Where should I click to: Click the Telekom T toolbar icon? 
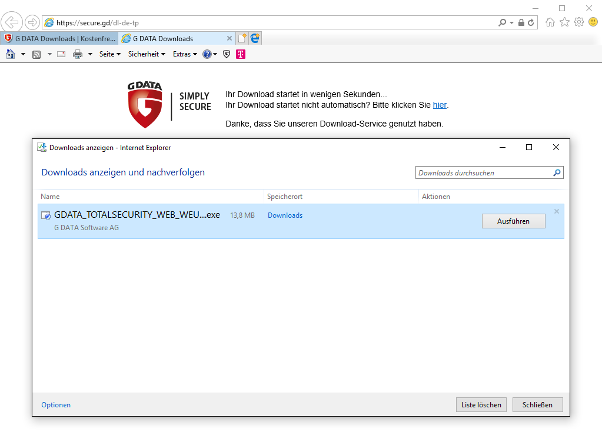(x=241, y=54)
